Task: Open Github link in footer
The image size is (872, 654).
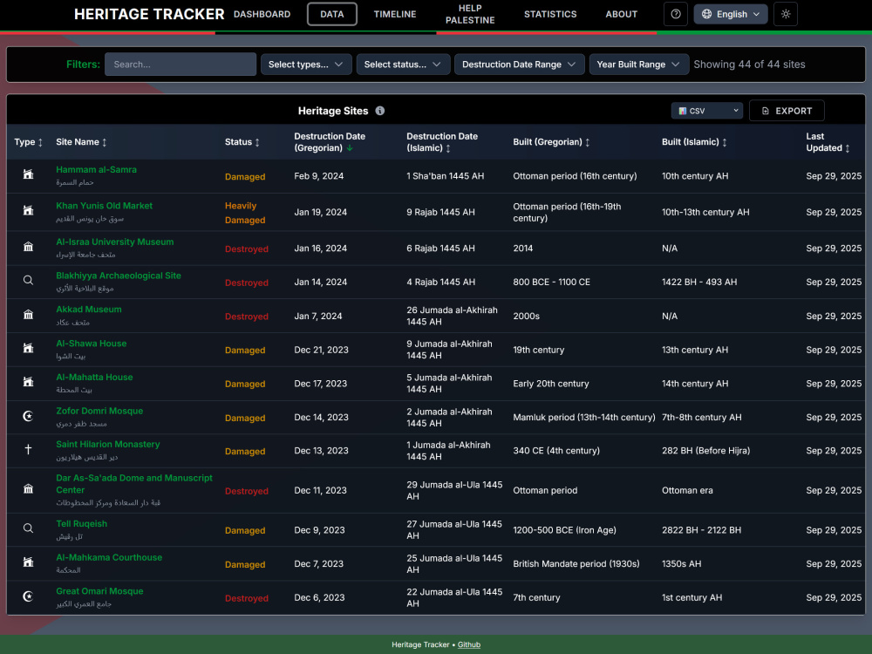Action: pos(469,644)
